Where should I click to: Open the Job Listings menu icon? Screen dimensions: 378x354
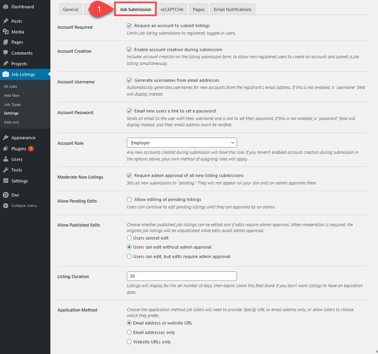coord(6,74)
